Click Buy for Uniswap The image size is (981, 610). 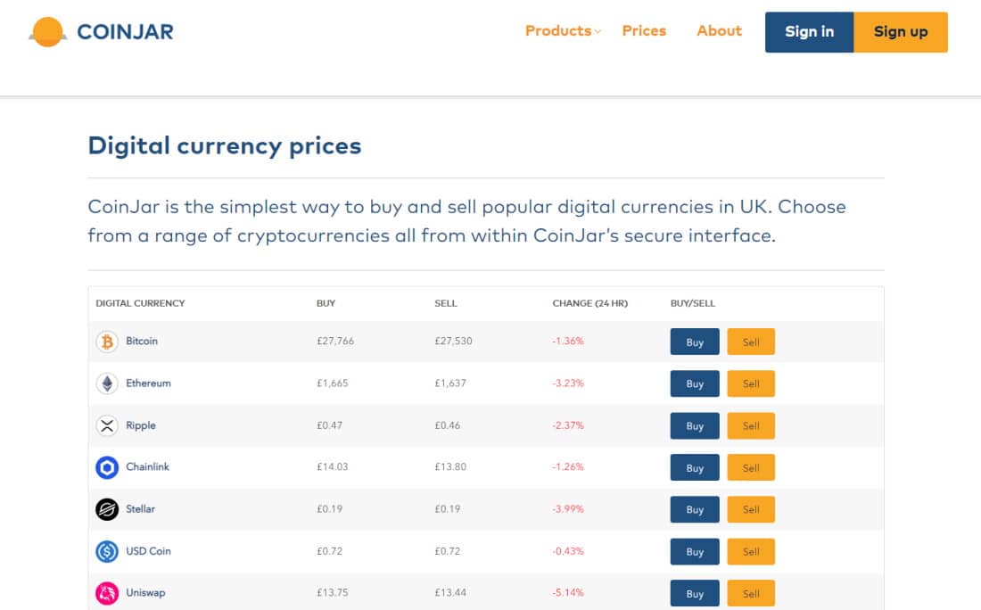tap(694, 593)
